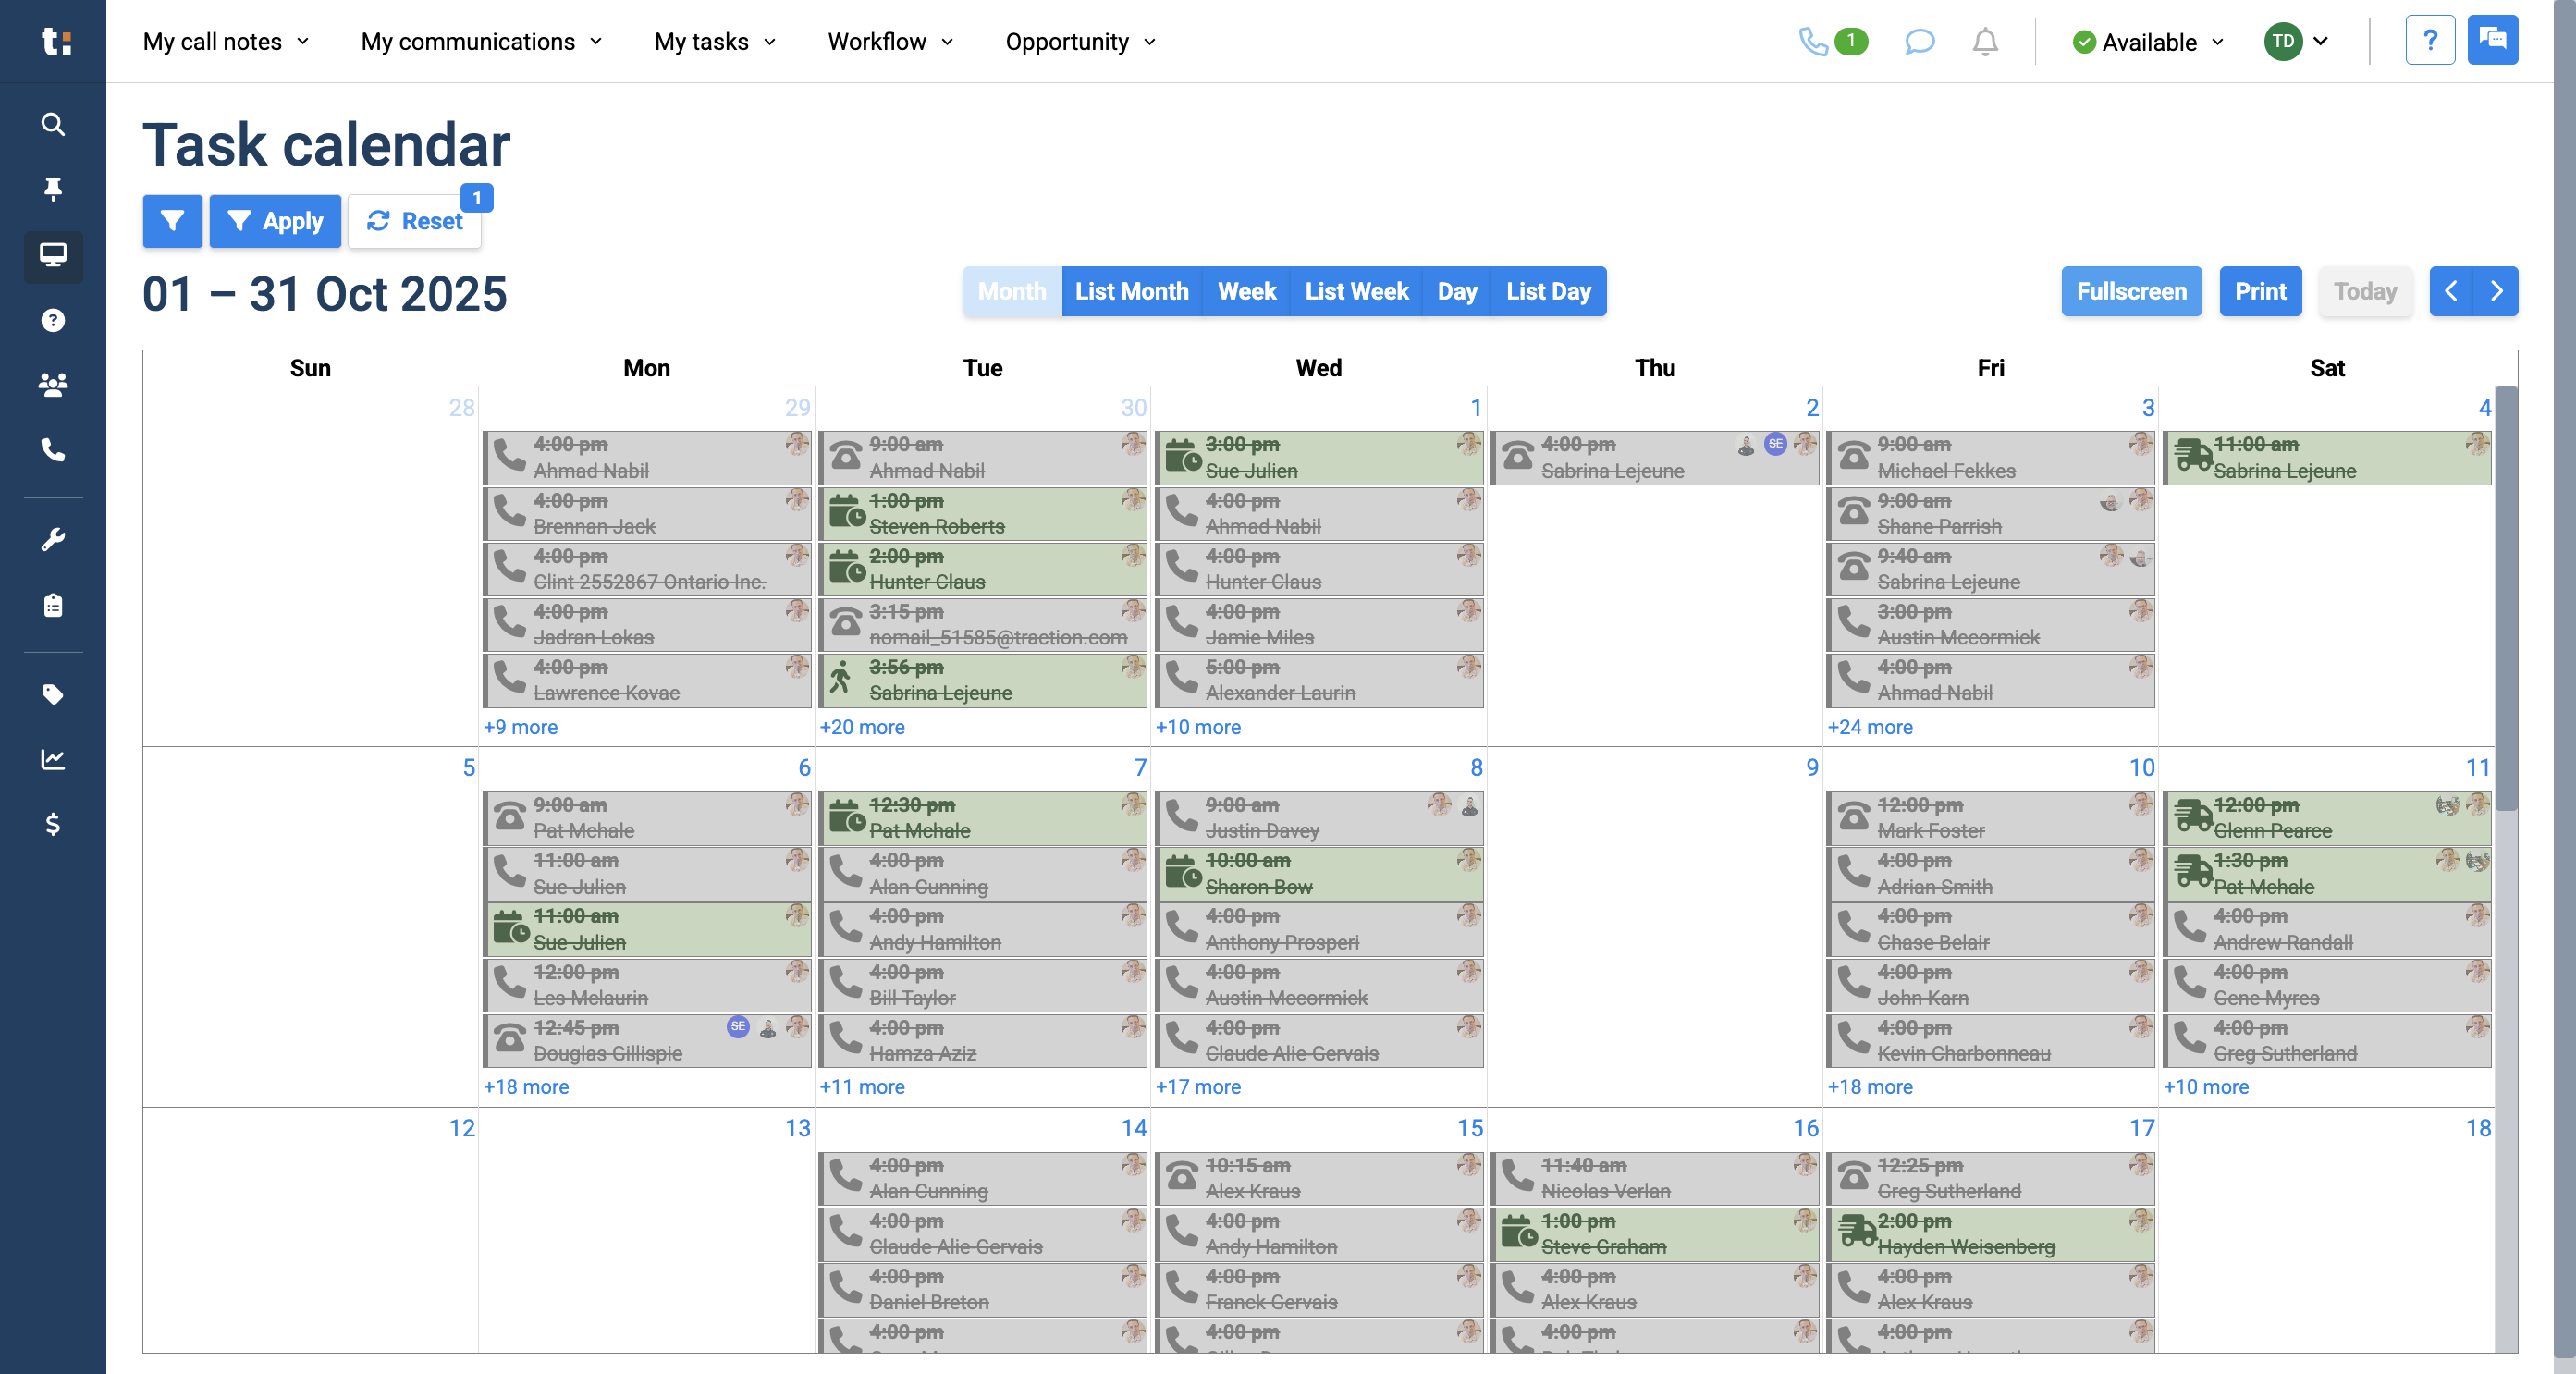Go to next month arrow
The height and width of the screenshot is (1374, 2576).
coord(2496,291)
